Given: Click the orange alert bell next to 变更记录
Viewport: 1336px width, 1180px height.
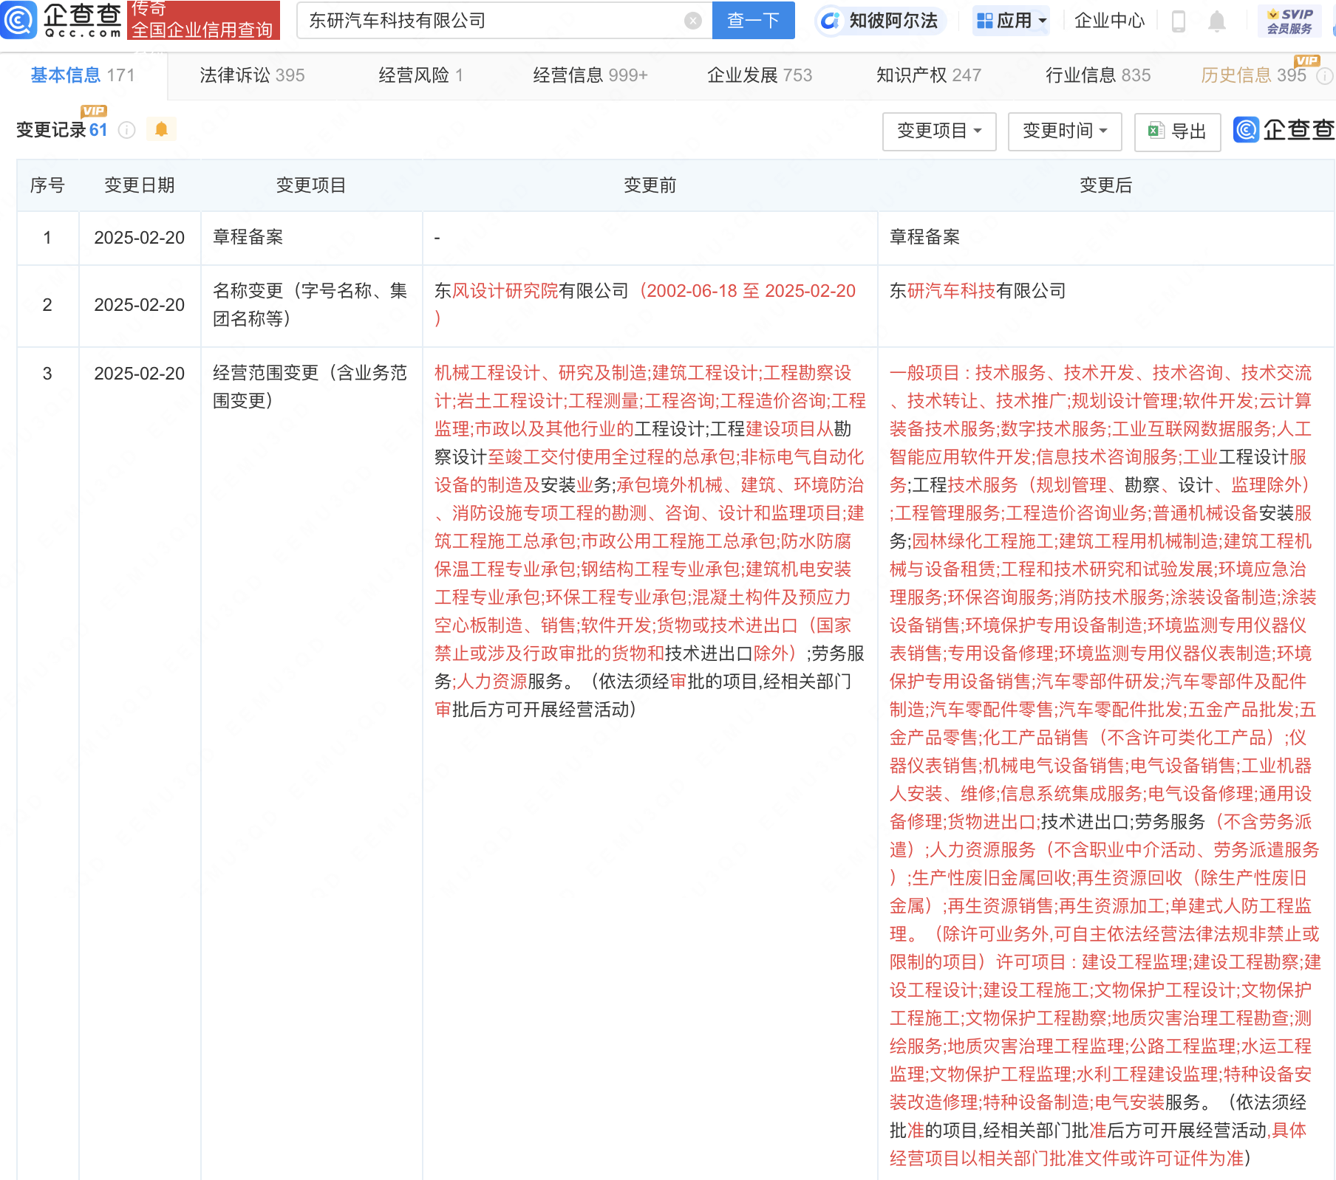Looking at the screenshot, I should tap(161, 129).
